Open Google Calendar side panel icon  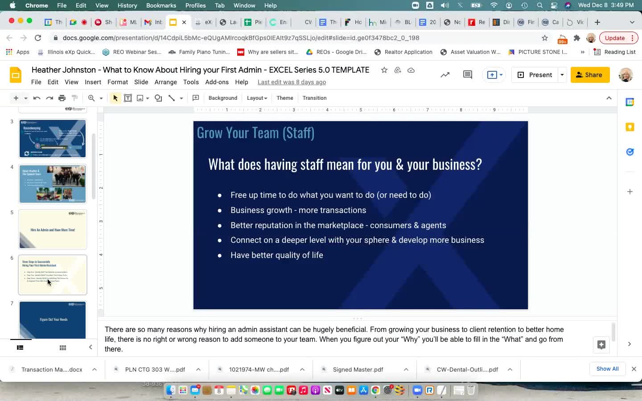pos(630,102)
